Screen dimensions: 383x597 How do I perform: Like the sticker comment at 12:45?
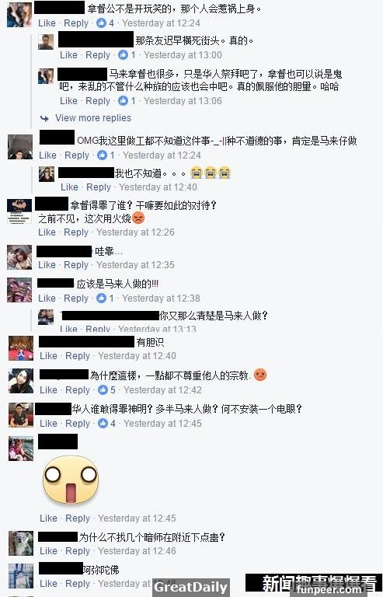[48, 518]
